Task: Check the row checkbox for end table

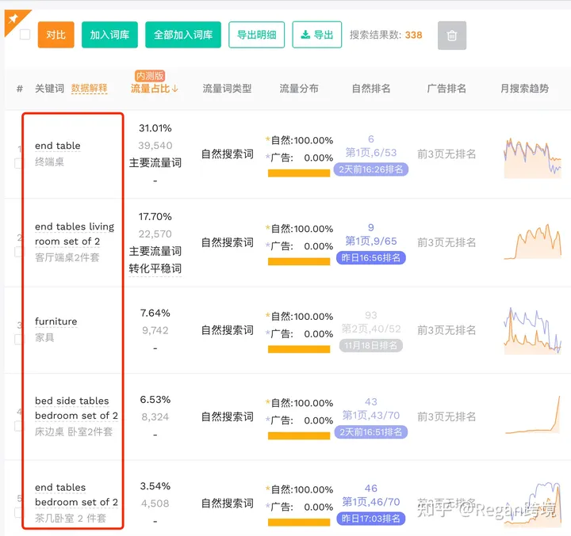Action: (18, 163)
